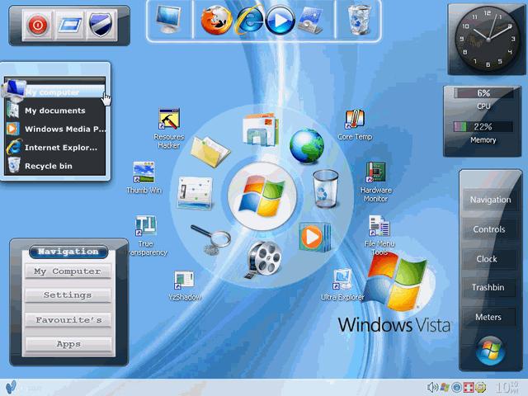The image size is (528, 396).
Task: Open the globe icon in the circle dock
Action: 307,145
